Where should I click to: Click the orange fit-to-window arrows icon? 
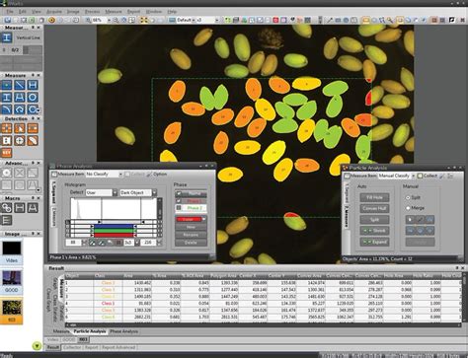click(x=144, y=20)
